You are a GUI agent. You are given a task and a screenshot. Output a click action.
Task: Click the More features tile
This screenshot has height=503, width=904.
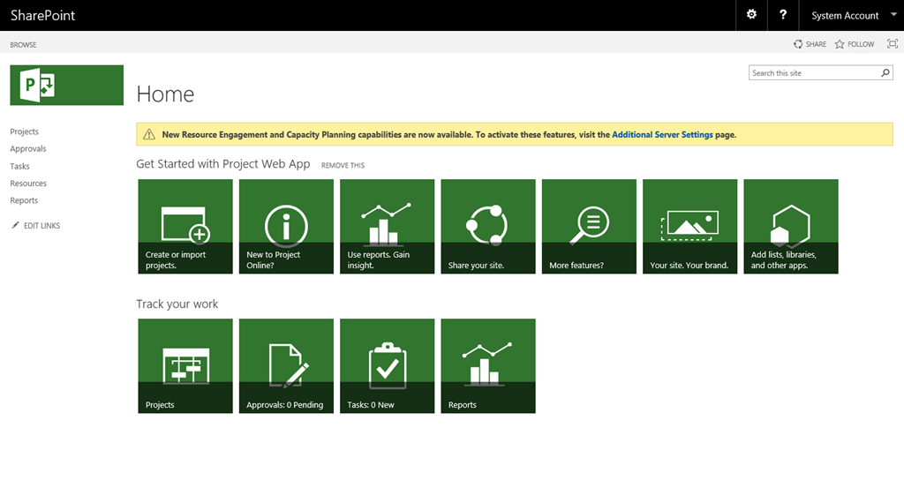[589, 226]
